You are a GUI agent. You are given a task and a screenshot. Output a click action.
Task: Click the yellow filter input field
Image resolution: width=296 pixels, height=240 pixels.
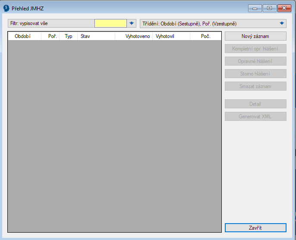pos(110,23)
